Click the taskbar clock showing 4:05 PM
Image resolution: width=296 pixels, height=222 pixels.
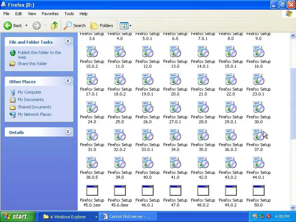(282, 216)
